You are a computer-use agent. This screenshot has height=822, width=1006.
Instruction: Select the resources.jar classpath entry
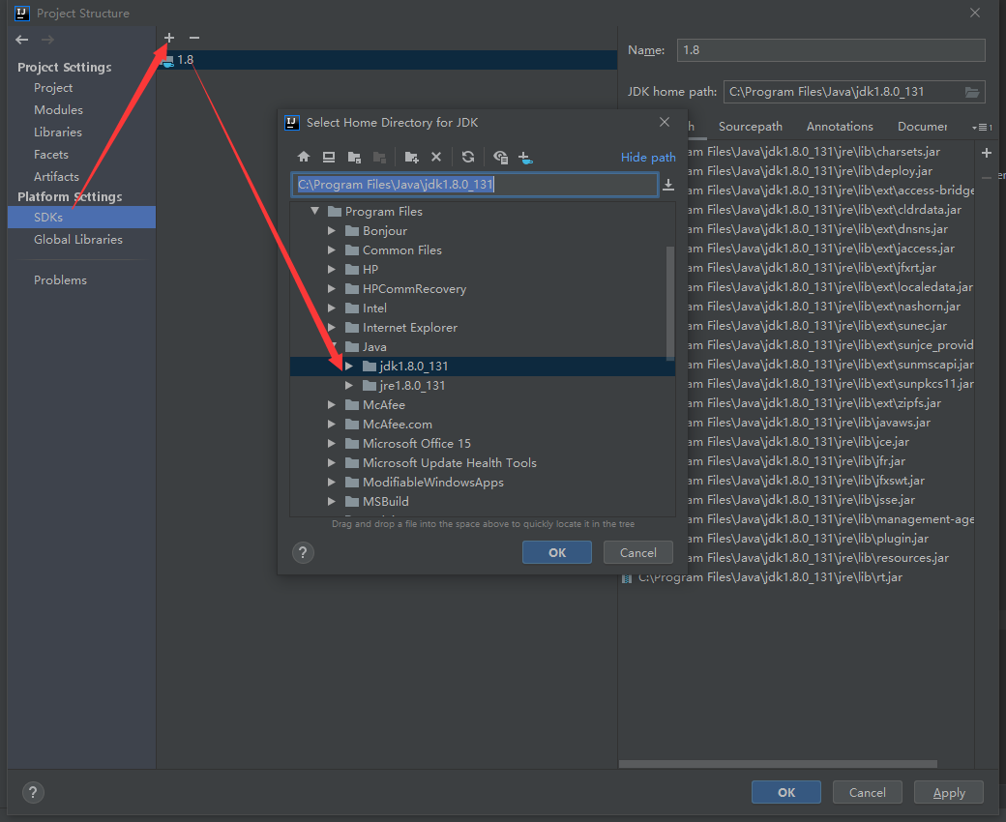pos(817,558)
